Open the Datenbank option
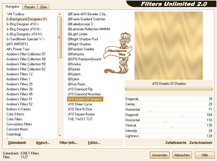The height and width of the screenshot is (161, 217). (x=17, y=142)
